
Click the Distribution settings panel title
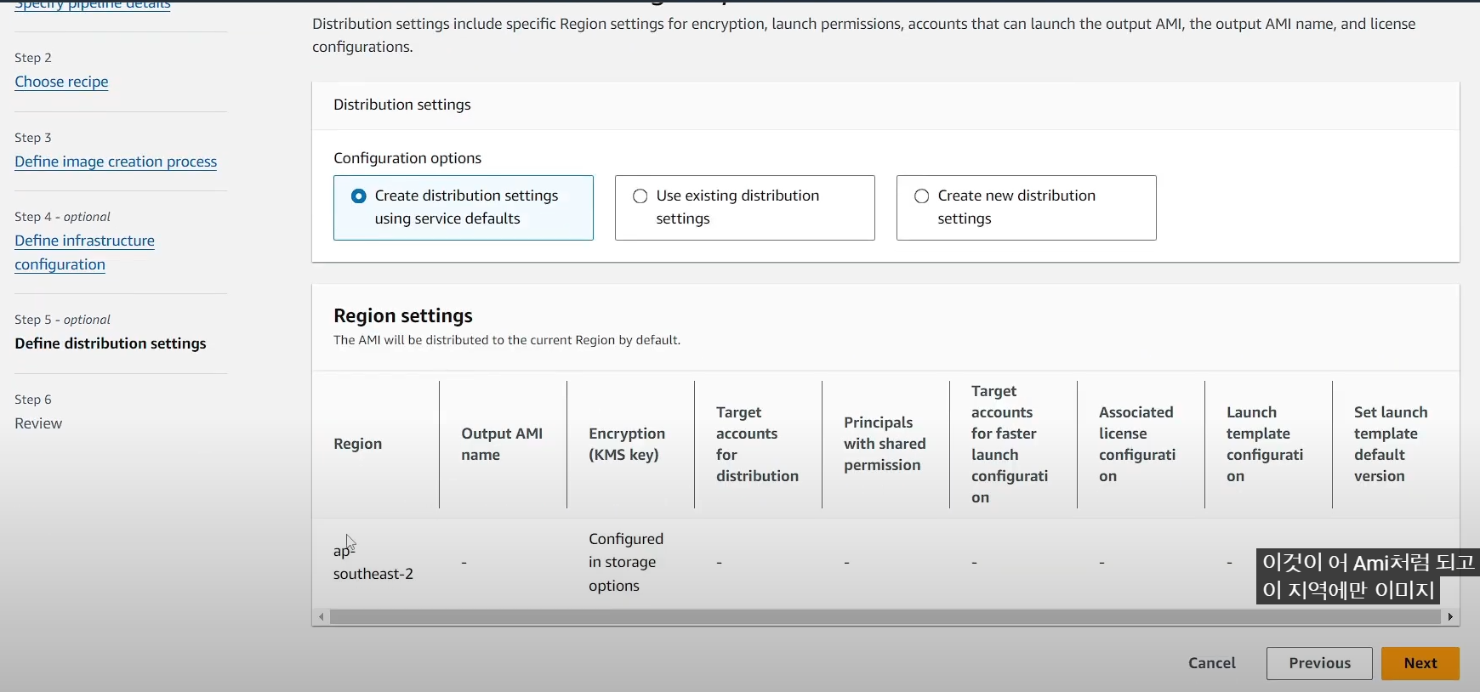tap(402, 105)
